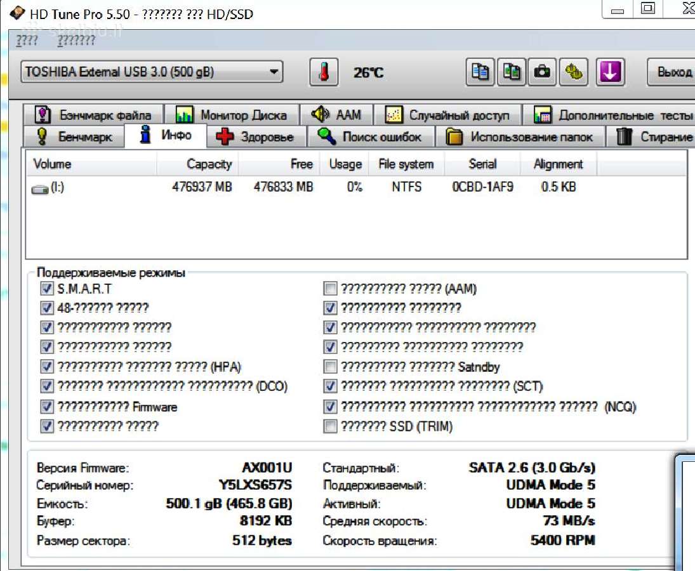This screenshot has width=695, height=571.
Task: Click the thermometer temperature icon
Action: [x=324, y=72]
